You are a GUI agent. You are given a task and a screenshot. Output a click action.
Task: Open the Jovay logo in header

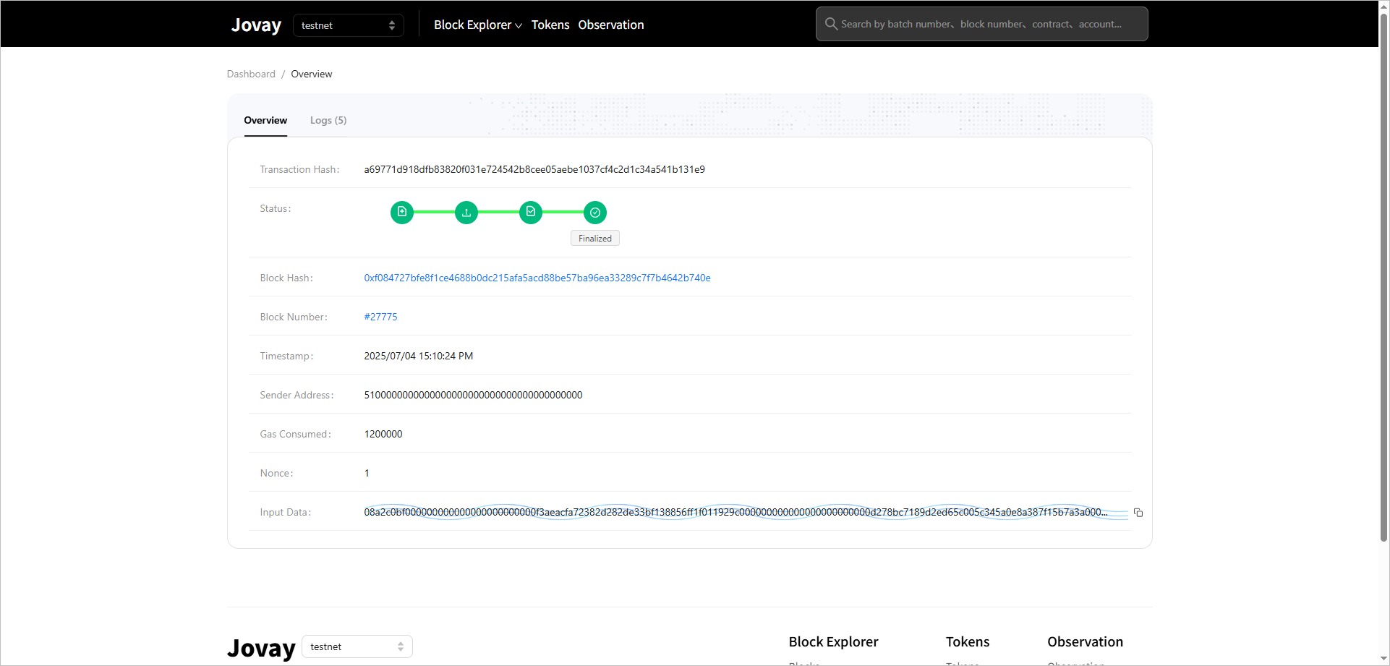(256, 25)
